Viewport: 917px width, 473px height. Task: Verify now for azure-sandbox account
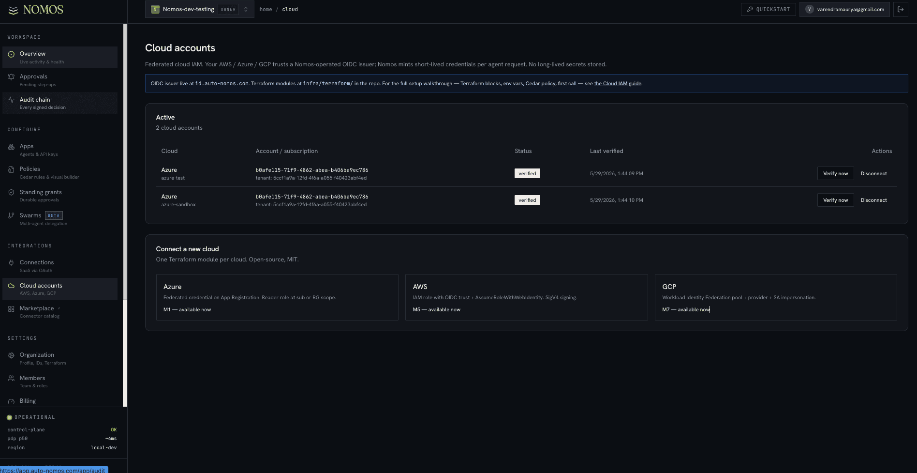click(835, 200)
